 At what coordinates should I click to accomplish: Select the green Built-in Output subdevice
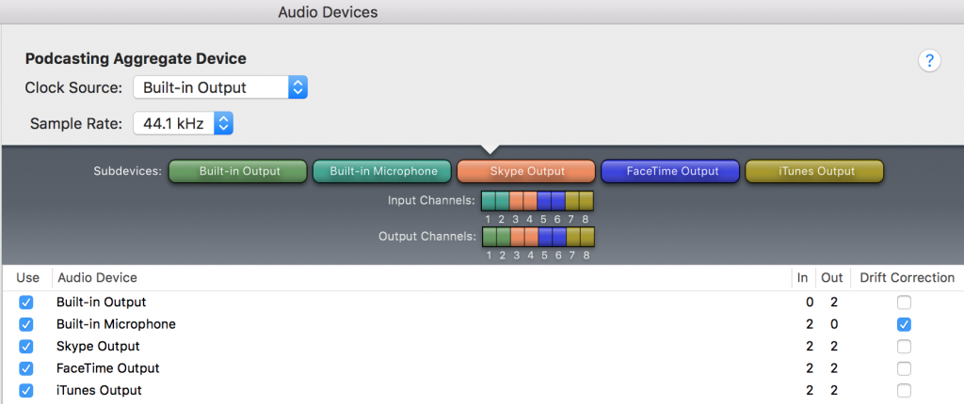click(x=237, y=171)
